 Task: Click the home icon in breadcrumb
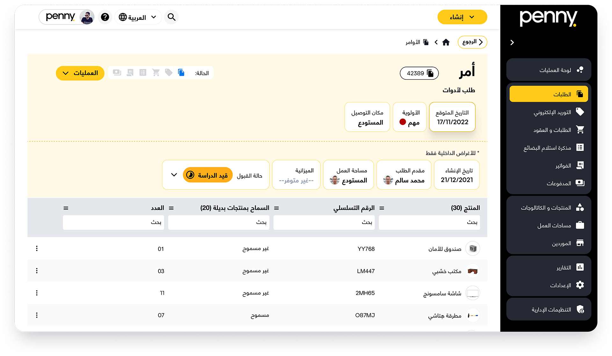446,42
